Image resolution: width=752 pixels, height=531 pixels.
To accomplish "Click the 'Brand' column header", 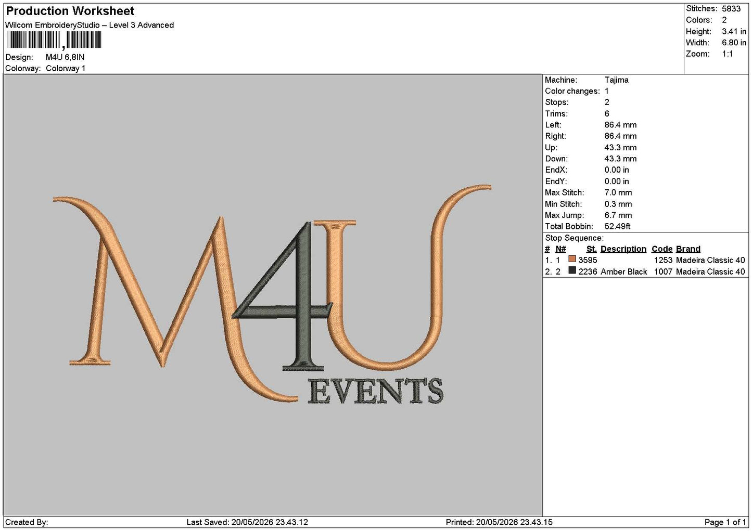I will coord(688,249).
